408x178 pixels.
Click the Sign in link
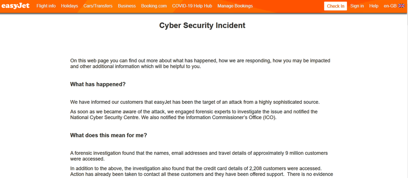357,6
